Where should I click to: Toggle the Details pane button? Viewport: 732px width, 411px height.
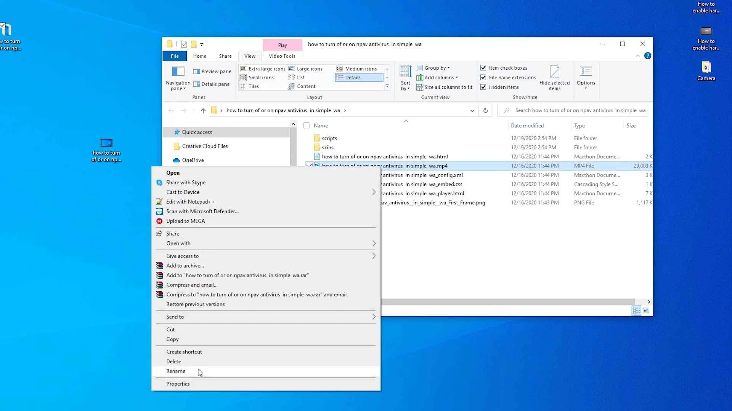coord(211,84)
